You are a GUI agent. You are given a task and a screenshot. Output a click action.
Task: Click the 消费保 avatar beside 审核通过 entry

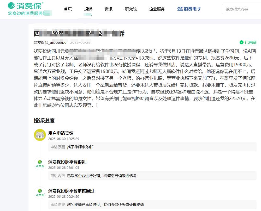pos(40,193)
